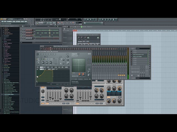Click the X-Y modulation pad in Fruity Love Philter
The height and width of the screenshot is (132, 177).
pyautogui.click(x=79, y=65)
